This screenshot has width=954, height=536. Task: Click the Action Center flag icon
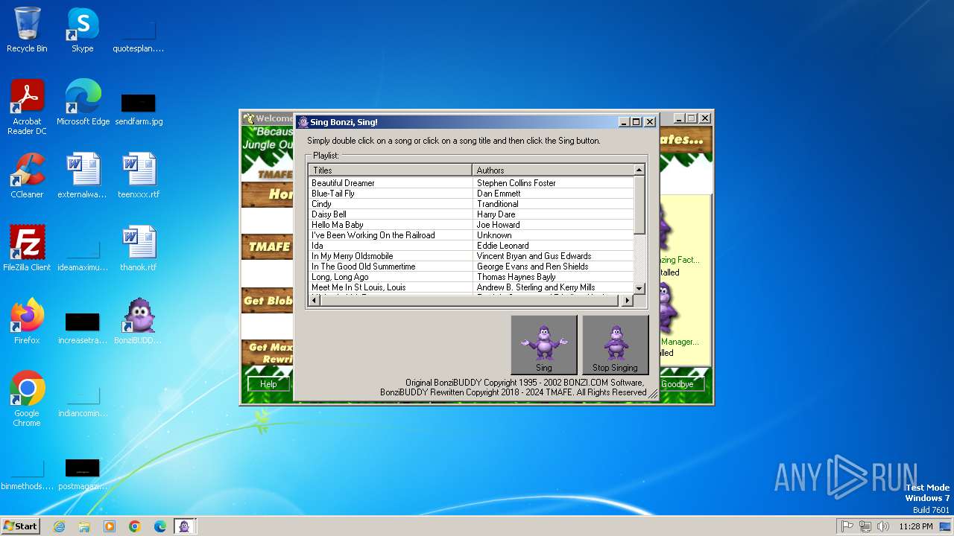pos(847,526)
